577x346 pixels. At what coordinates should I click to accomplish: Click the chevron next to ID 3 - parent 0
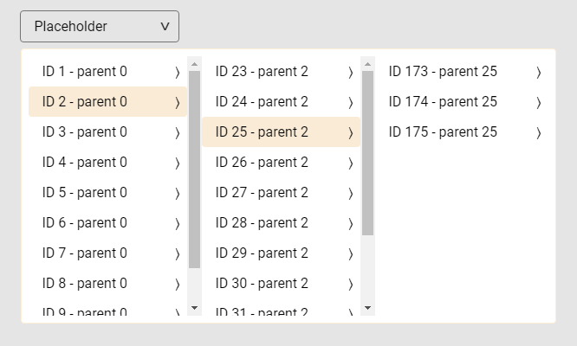tap(177, 133)
